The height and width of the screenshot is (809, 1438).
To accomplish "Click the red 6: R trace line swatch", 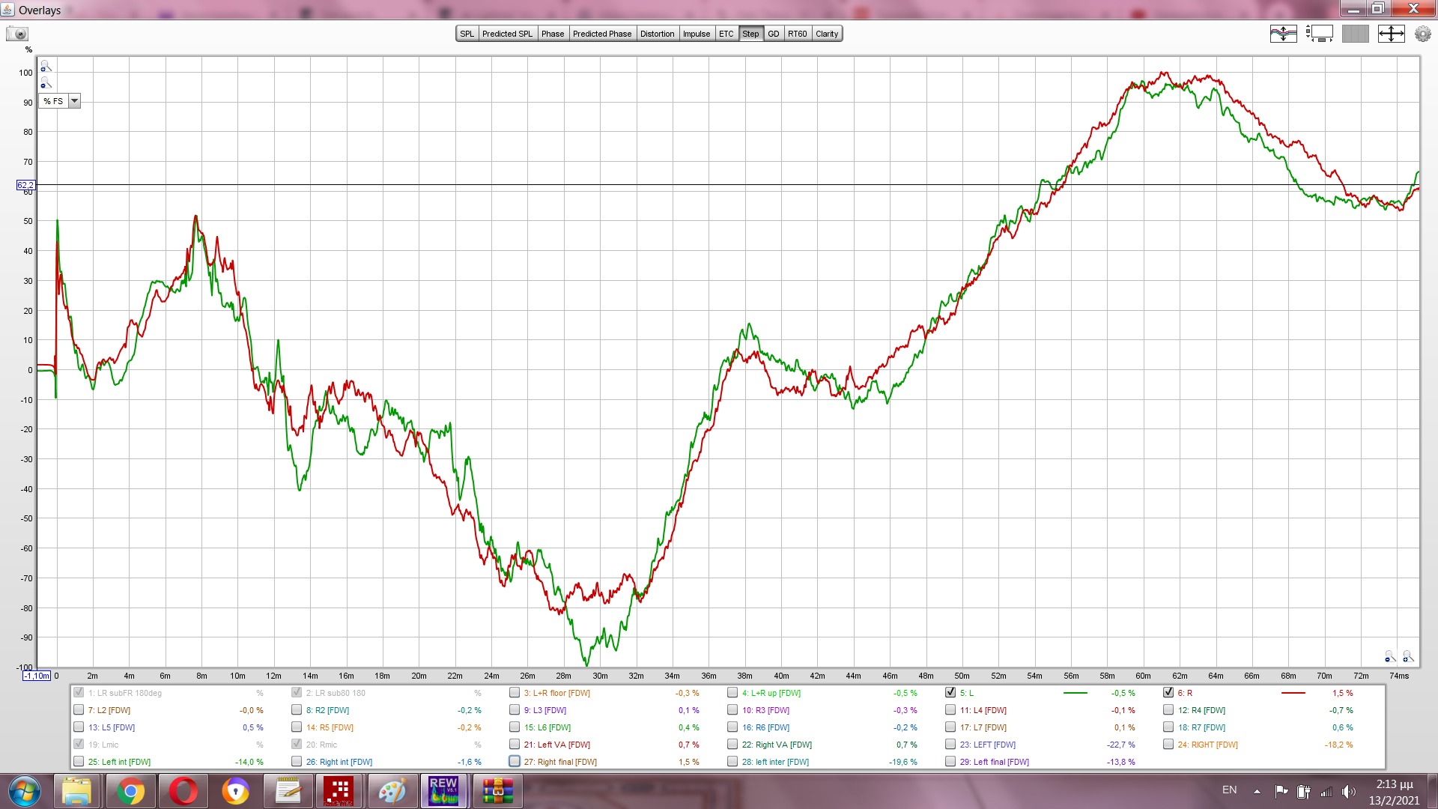I will point(1293,693).
